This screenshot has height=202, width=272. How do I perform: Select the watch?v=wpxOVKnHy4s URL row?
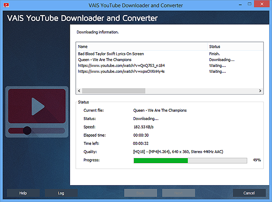pyautogui.click(x=169, y=72)
